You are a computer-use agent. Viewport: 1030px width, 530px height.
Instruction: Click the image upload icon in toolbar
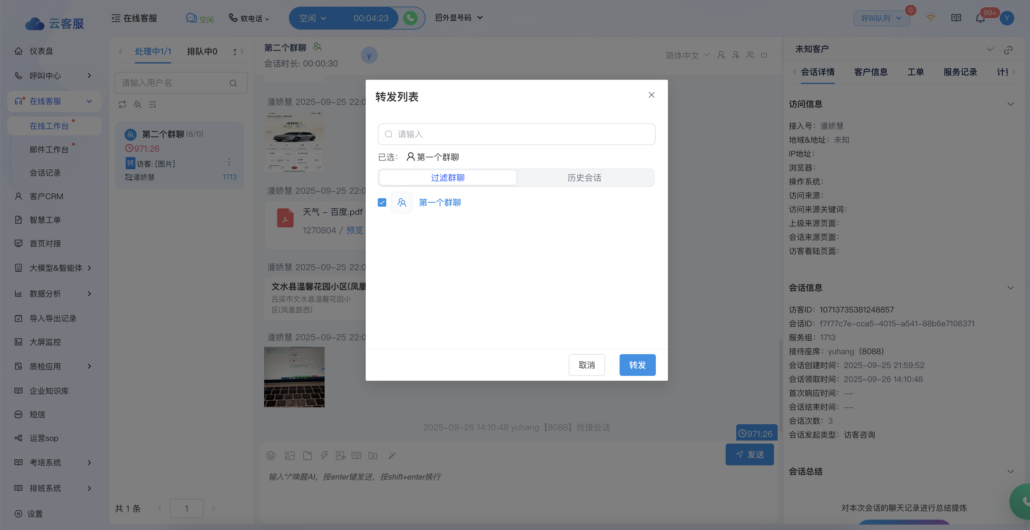290,455
